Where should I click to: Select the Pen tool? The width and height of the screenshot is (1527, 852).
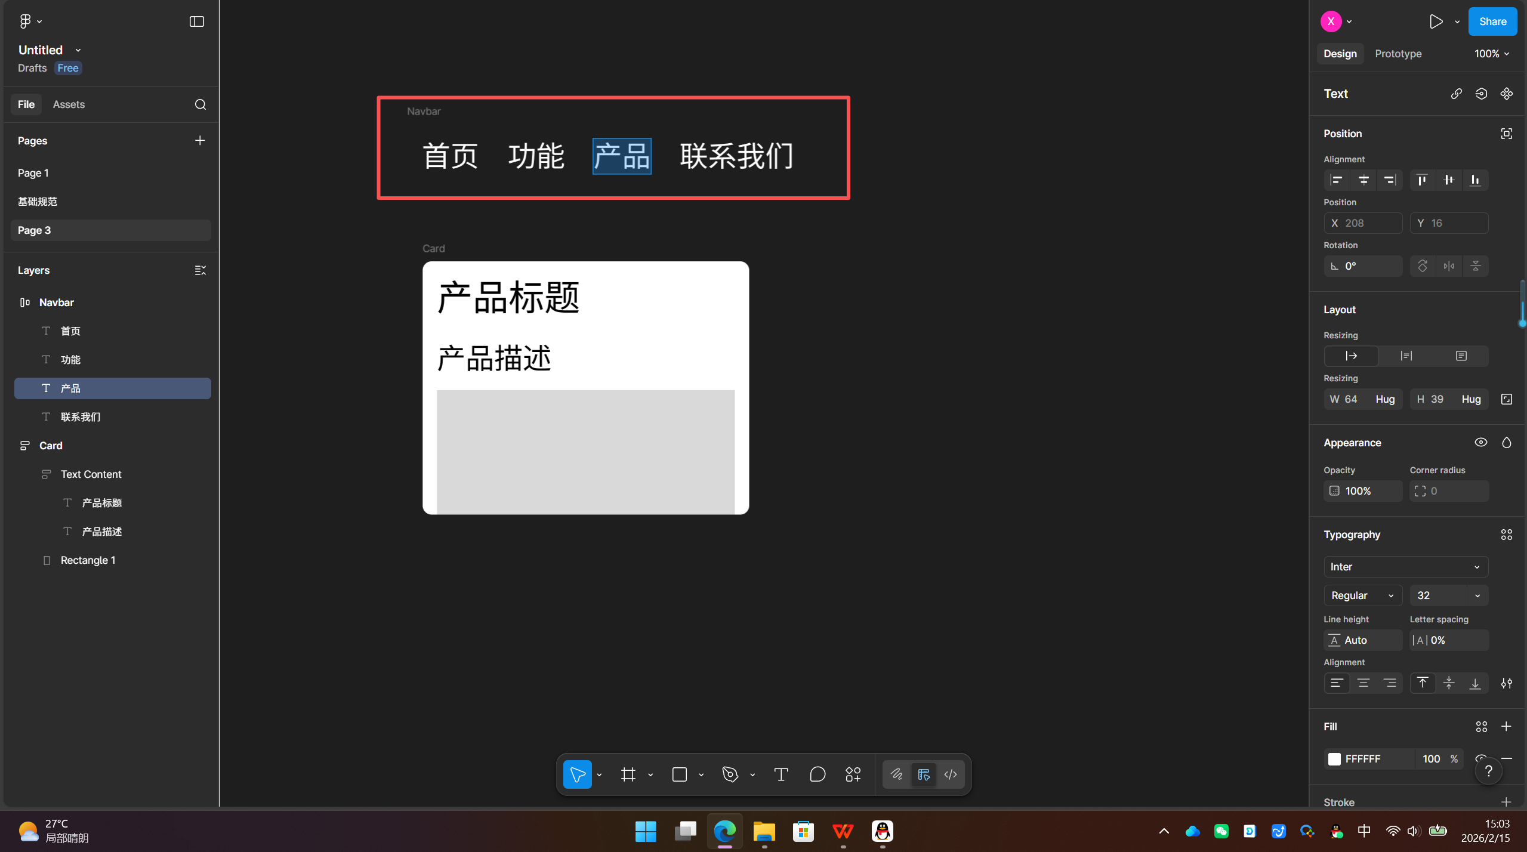(x=729, y=774)
